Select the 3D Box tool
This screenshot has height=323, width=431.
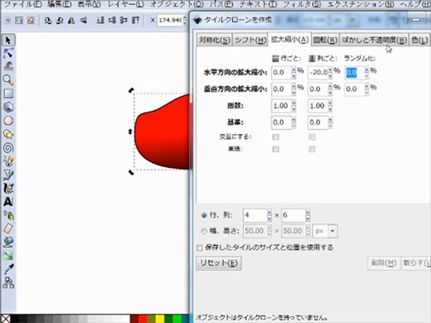tap(8, 107)
